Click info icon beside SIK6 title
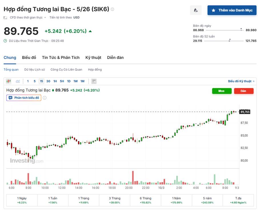This screenshot has width=258, height=210. [112, 9]
